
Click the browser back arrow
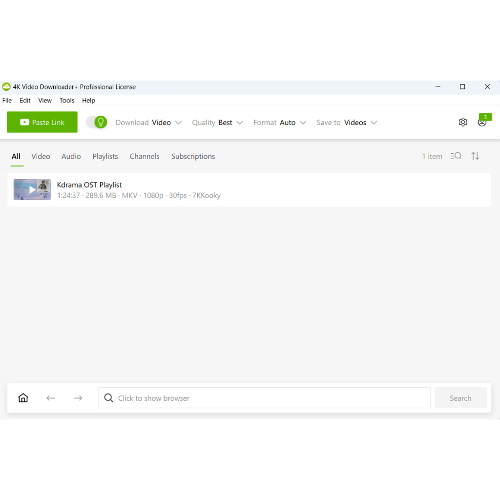pos(51,398)
